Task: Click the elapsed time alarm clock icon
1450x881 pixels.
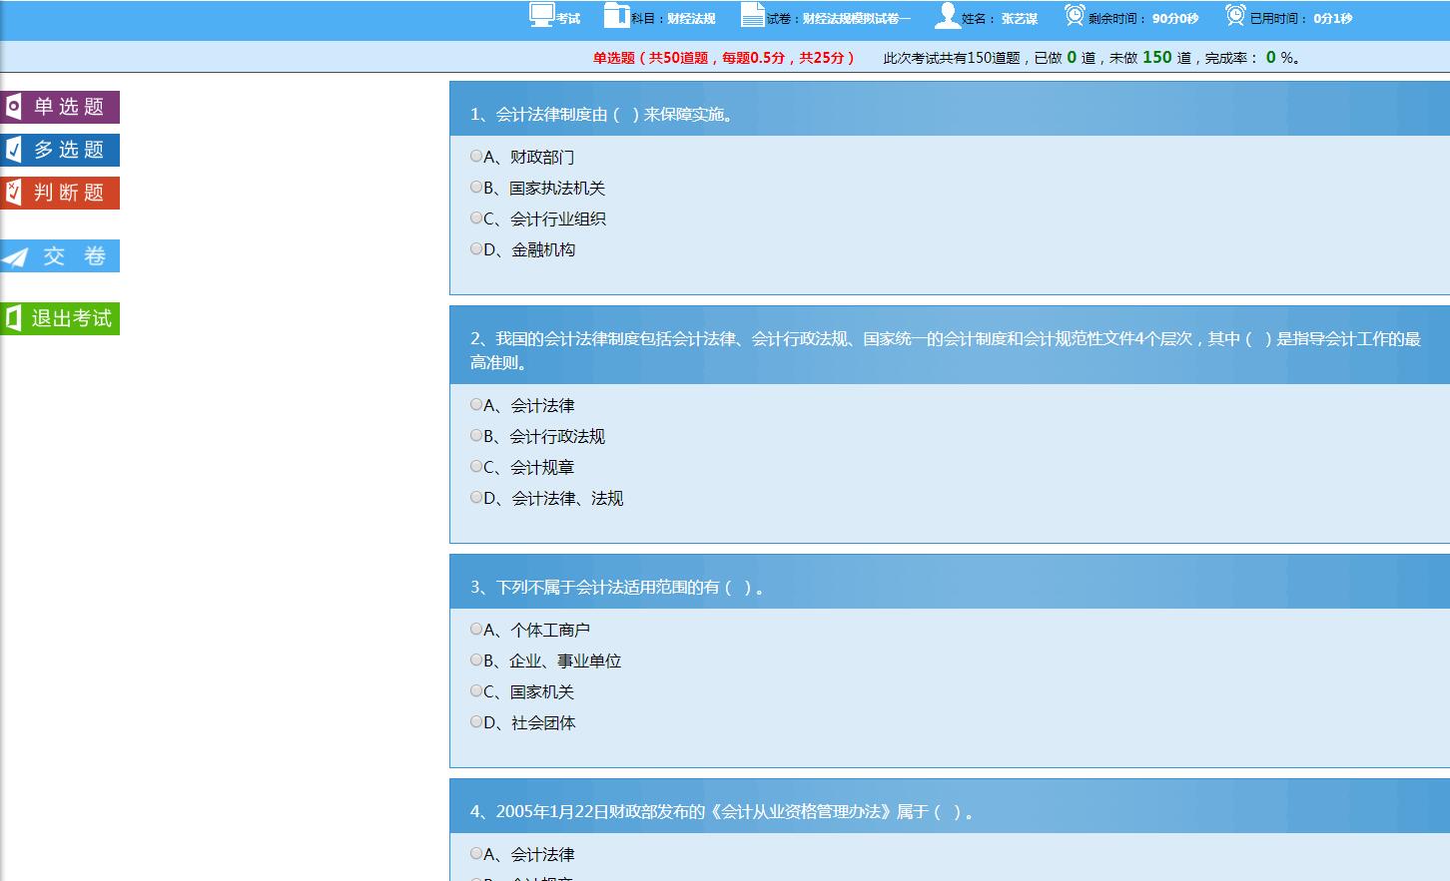Action: 1235,16
